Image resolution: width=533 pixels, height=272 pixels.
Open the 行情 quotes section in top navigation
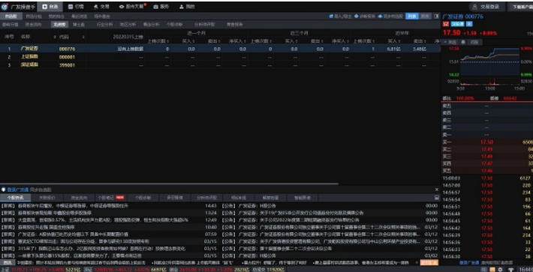76,7
